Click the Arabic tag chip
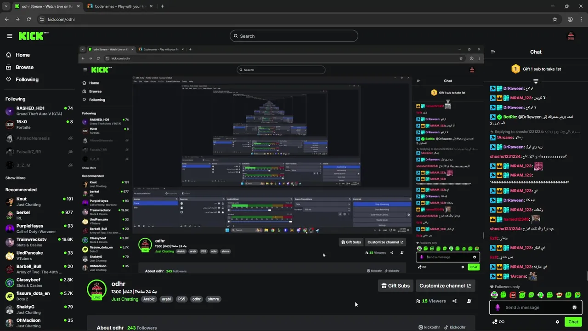 click(x=149, y=299)
